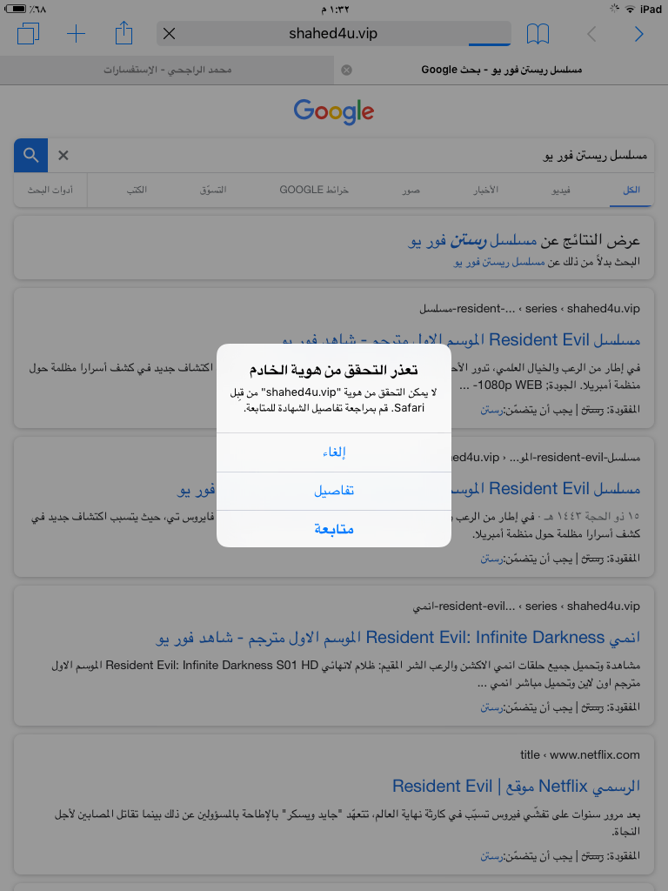
Task: Close the Google search tab
Action: [x=346, y=70]
